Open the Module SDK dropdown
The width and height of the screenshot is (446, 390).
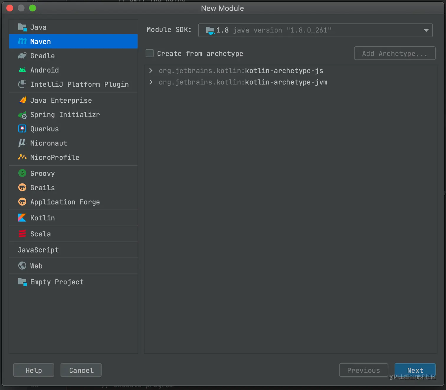[x=315, y=30]
